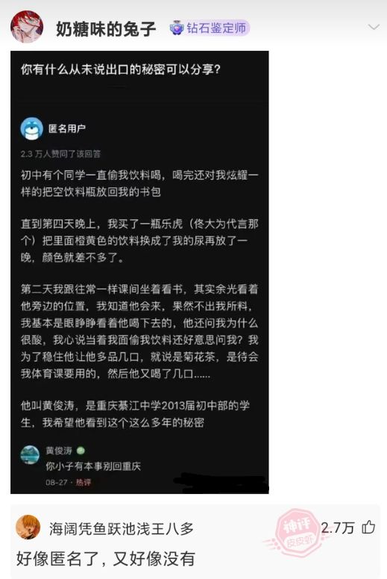This screenshot has width=387, height=579.
Task: Open the landscape avatar of 黄俊涛
Action: (30, 454)
